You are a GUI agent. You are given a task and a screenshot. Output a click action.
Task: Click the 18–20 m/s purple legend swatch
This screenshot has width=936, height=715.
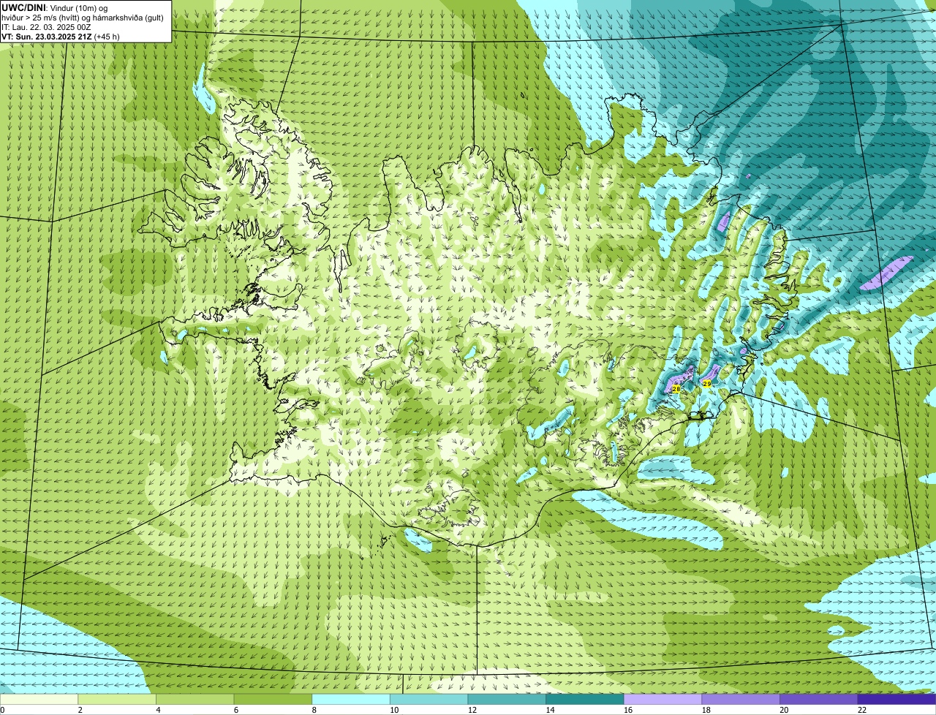[741, 699]
